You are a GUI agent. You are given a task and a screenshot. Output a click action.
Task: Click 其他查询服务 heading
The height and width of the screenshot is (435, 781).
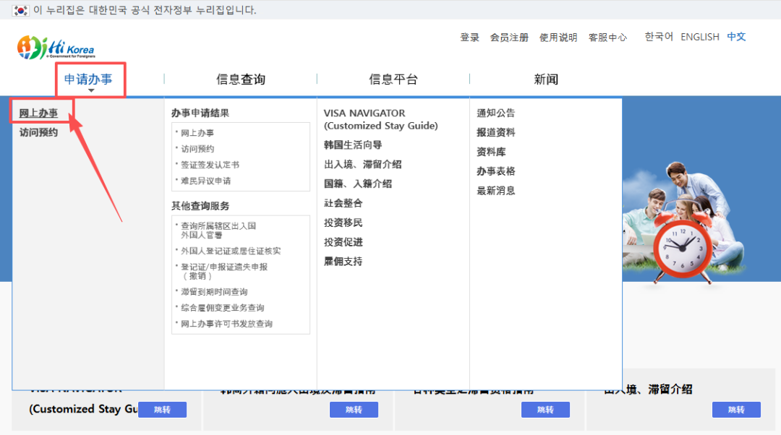click(200, 205)
